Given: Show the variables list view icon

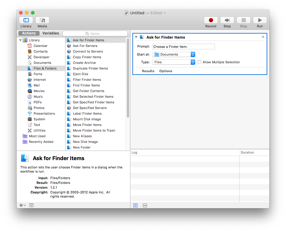Looking at the screenshot, I should pyautogui.click(x=145, y=205).
